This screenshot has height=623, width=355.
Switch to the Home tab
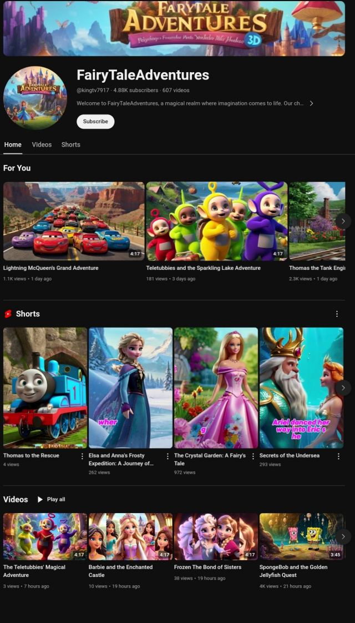pyautogui.click(x=13, y=144)
